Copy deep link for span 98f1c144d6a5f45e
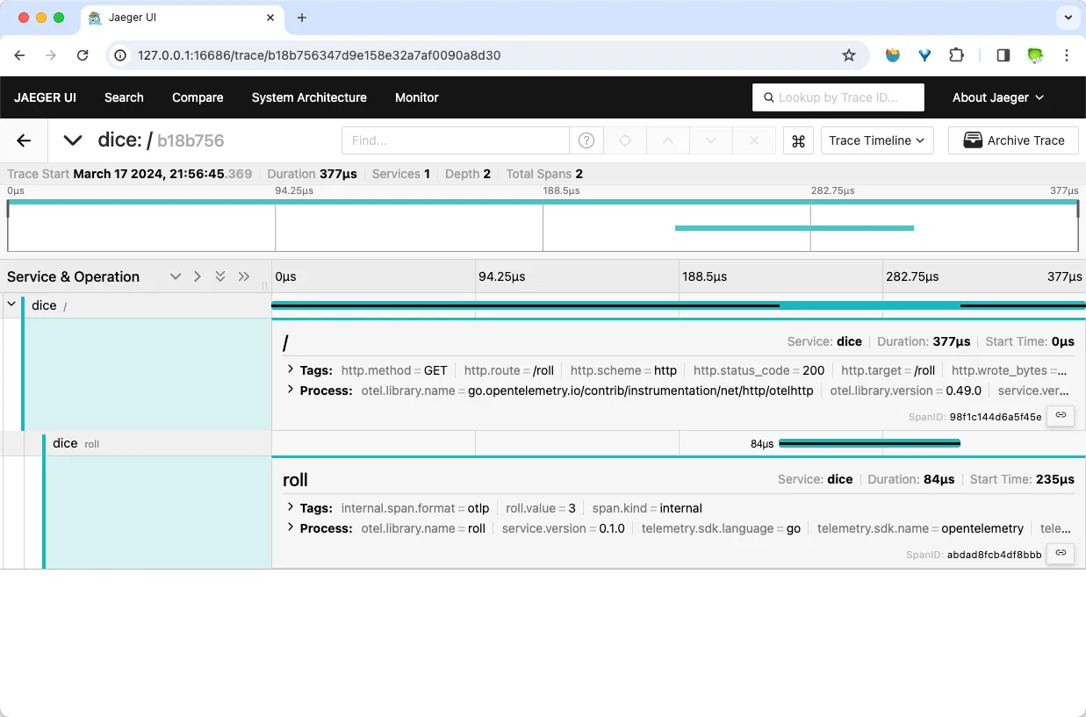Screen dimensions: 1086x717 click(x=1061, y=416)
